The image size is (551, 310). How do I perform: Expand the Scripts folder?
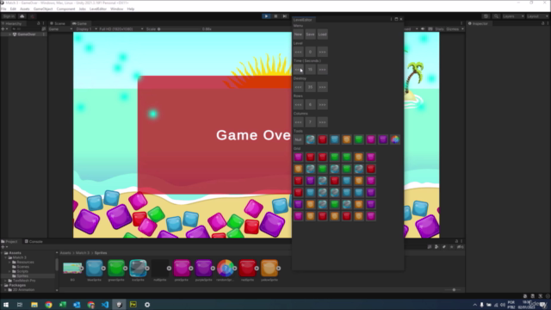9,271
